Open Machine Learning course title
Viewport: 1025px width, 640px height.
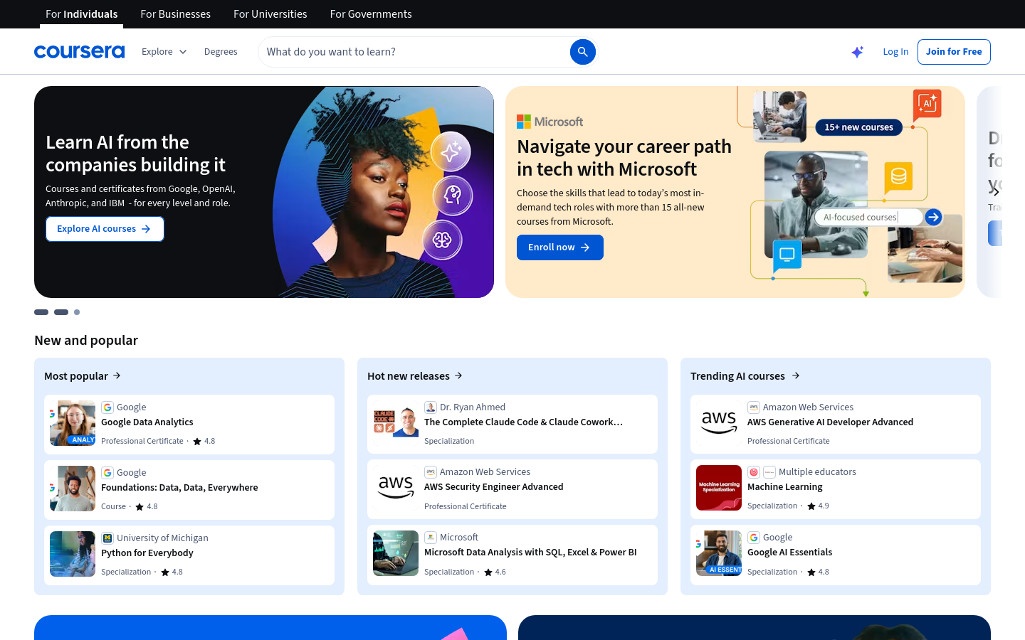pos(785,487)
